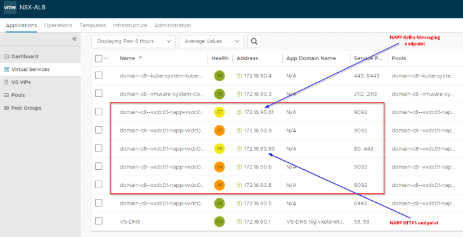
Task: Click the yellow health score 69 badge
Action: [219, 149]
